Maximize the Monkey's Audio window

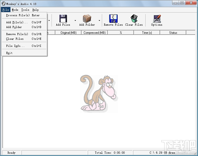(182, 3)
